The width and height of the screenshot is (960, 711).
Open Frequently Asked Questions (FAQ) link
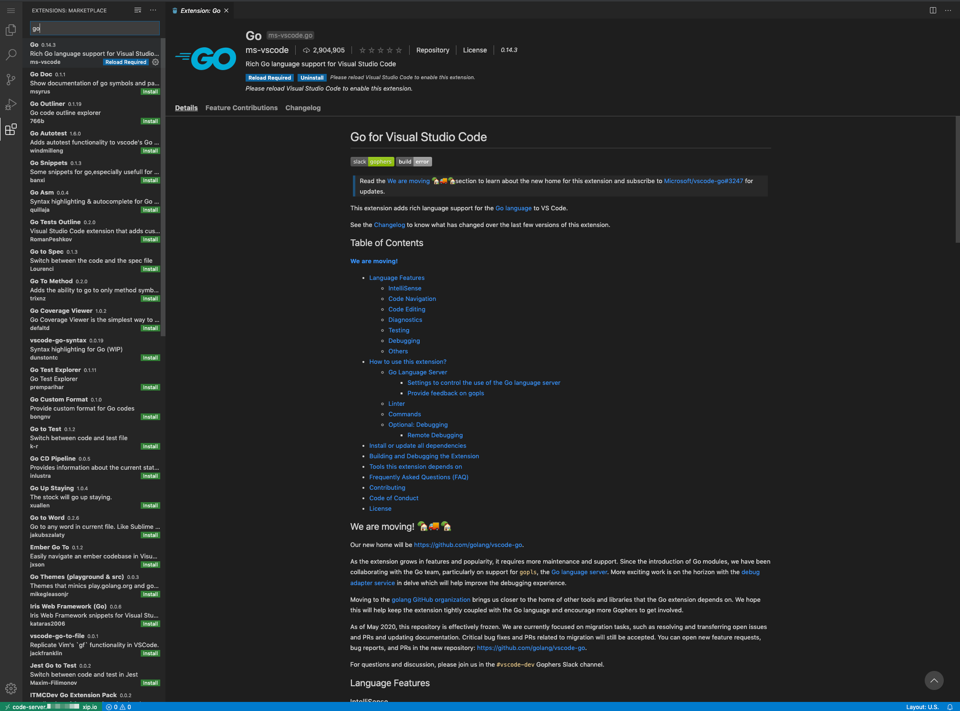[419, 477]
